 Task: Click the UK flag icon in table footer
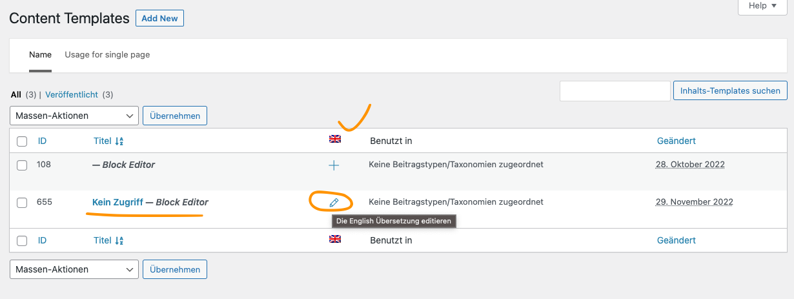pos(335,239)
